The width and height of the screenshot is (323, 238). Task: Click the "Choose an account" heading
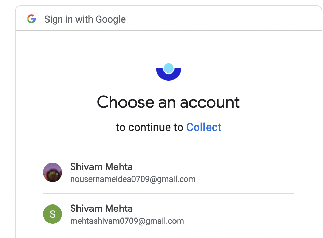point(168,102)
